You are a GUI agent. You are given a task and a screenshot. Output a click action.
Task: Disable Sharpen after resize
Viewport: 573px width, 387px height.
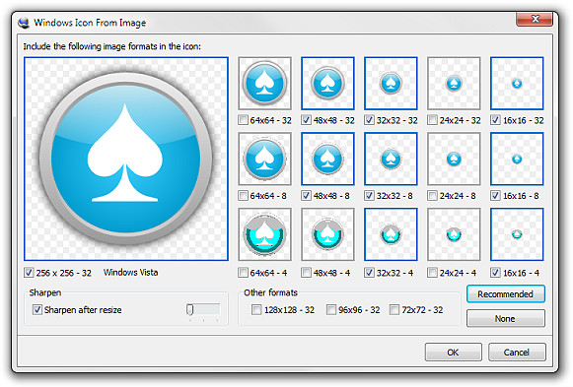click(36, 309)
